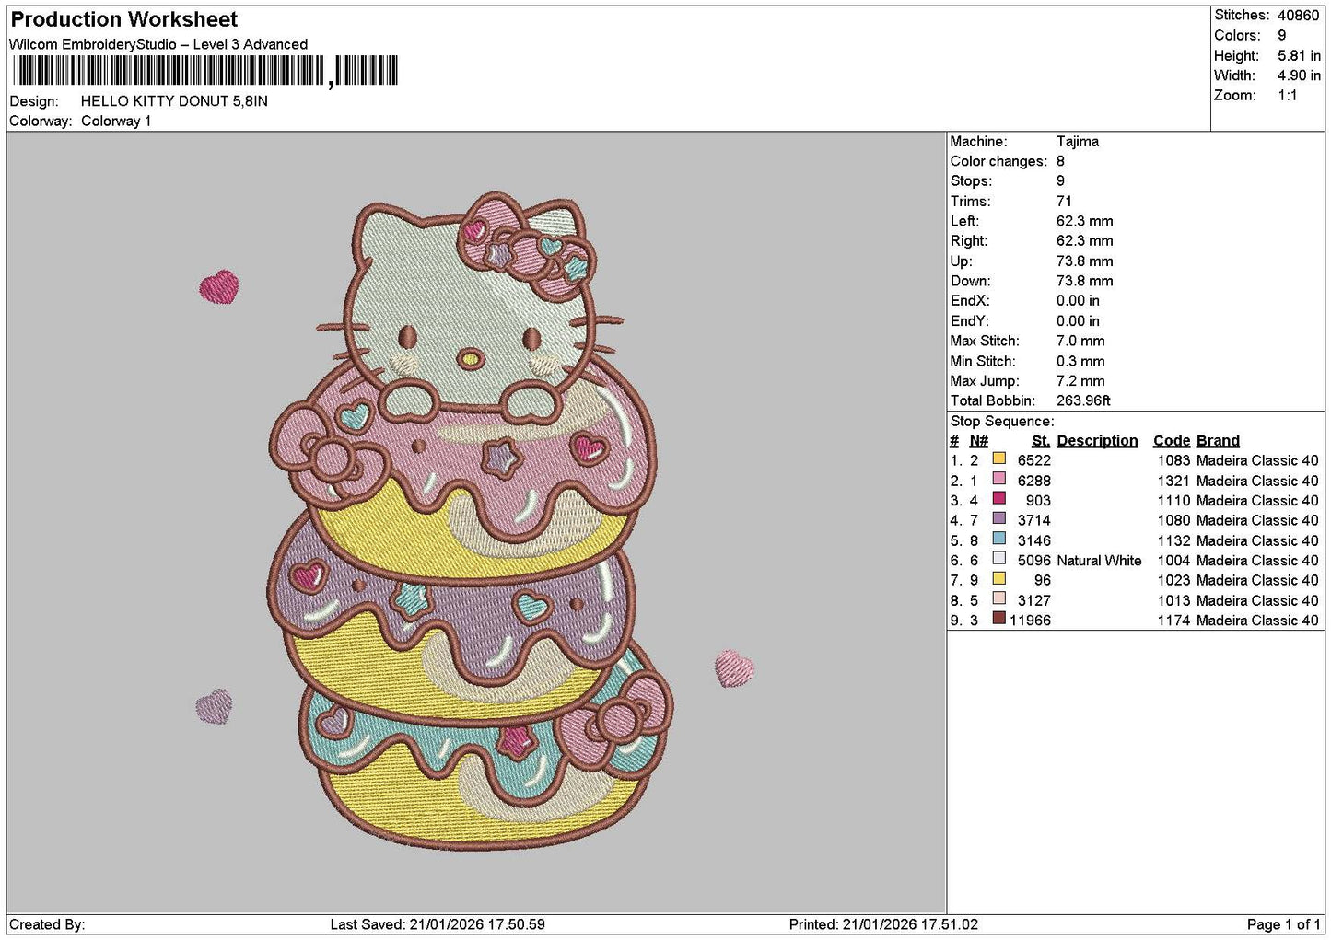Click the 'Last Saved: 21/01/2026 17.50.59' footer text

438,924
